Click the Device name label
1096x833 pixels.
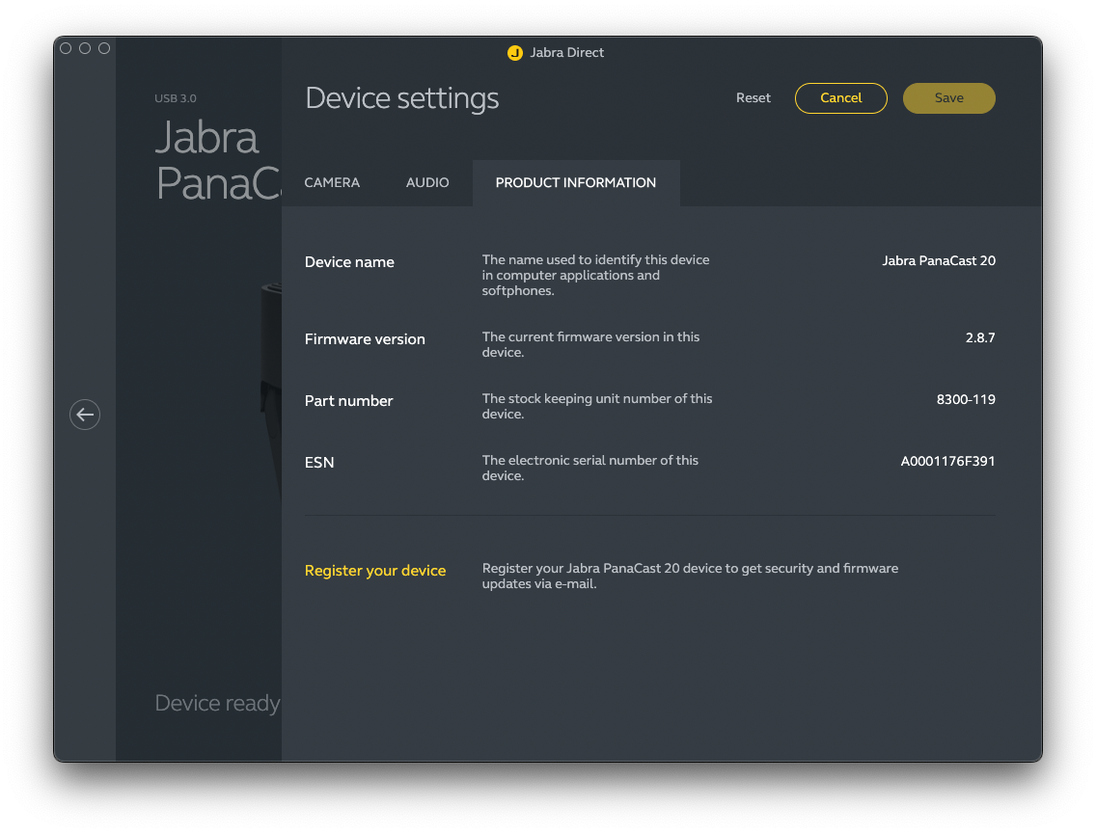[x=349, y=262]
